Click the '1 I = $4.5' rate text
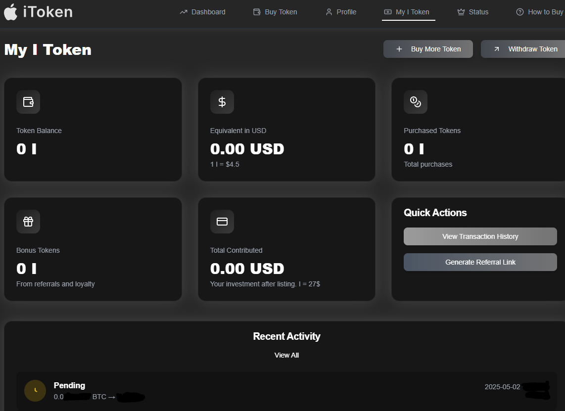Image resolution: width=565 pixels, height=411 pixels. (225, 164)
